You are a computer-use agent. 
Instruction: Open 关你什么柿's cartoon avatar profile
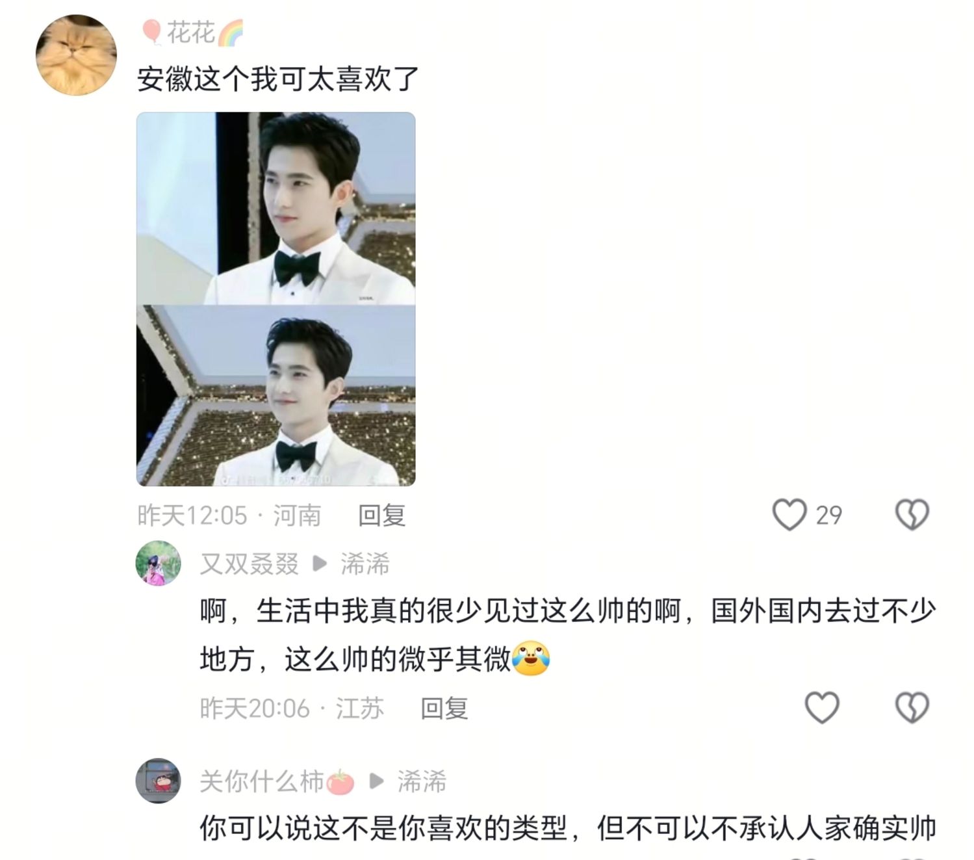pyautogui.click(x=158, y=781)
